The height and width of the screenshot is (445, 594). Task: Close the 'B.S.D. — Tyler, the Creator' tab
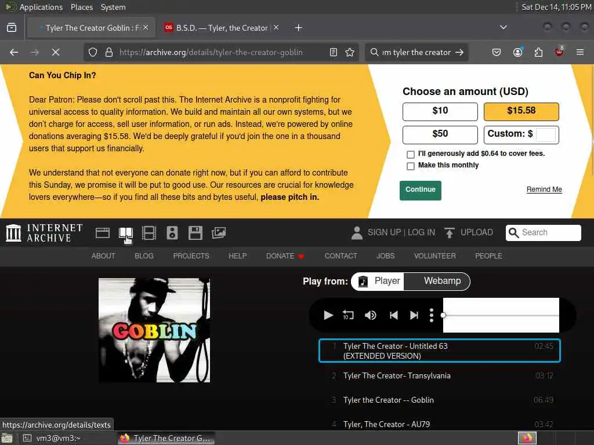pyautogui.click(x=276, y=27)
